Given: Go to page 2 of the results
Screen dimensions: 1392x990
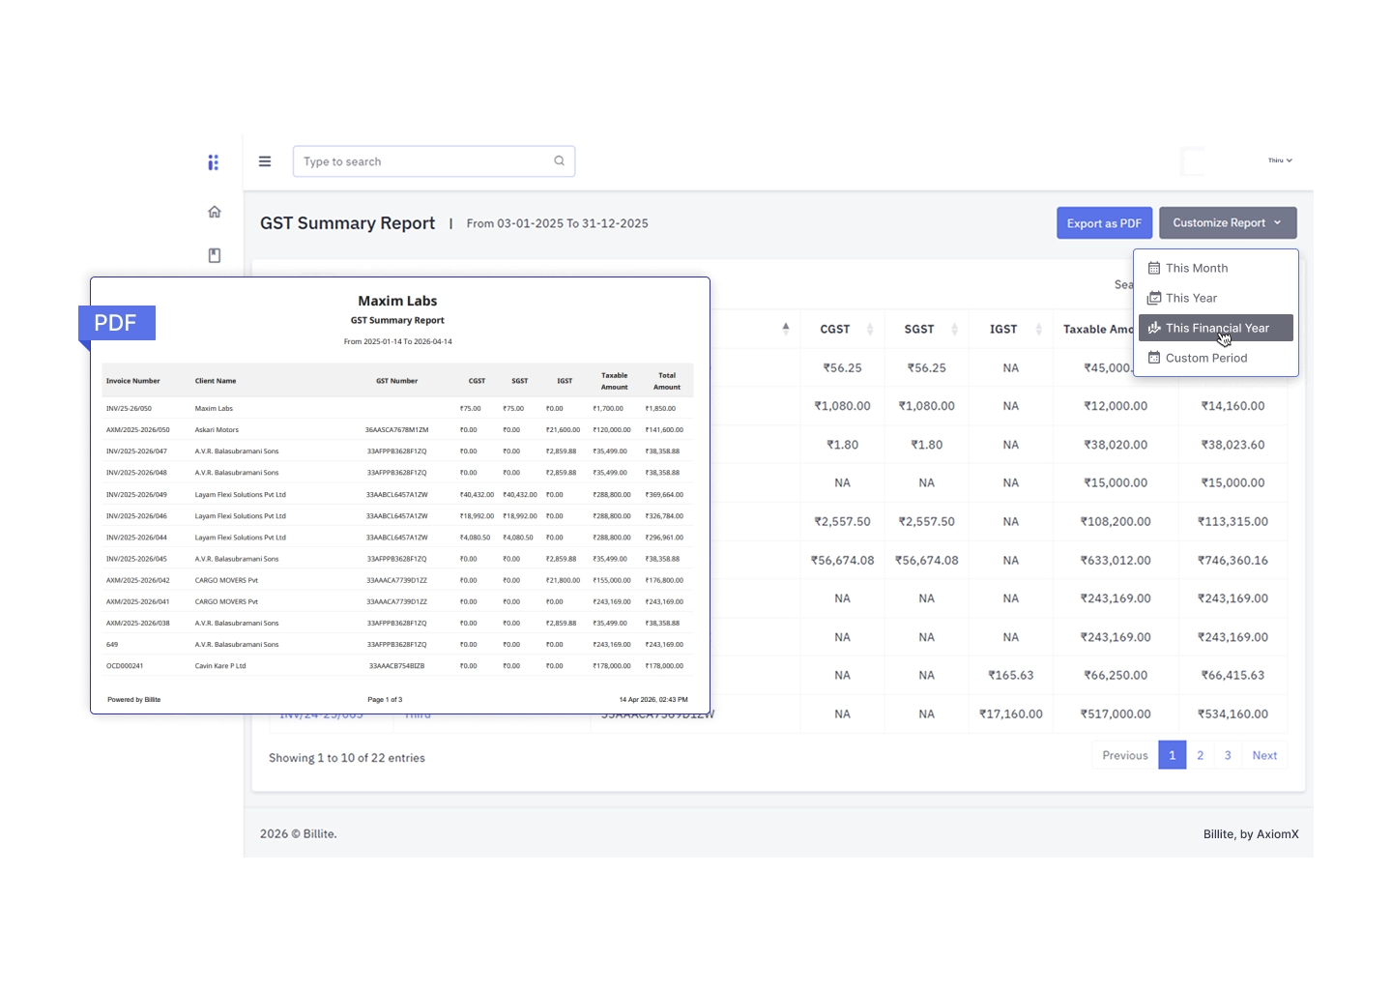Looking at the screenshot, I should (x=1200, y=755).
